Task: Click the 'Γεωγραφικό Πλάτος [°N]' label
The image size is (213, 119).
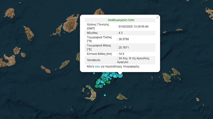Action: click(99, 39)
